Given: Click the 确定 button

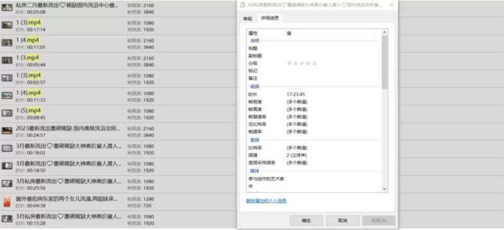Looking at the screenshot, I should point(306,221).
